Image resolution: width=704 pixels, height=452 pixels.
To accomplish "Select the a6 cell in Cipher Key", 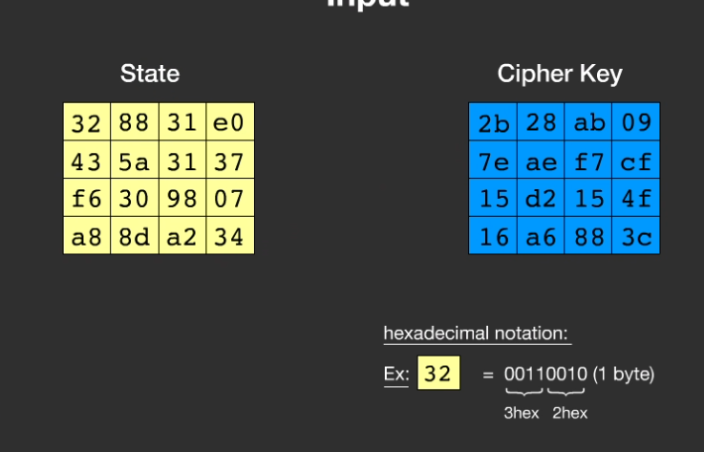I will click(x=541, y=236).
